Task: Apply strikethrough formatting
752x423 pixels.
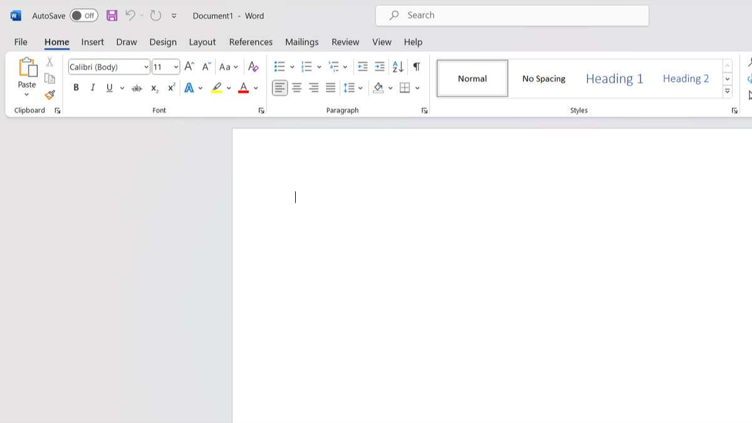Action: coord(137,88)
